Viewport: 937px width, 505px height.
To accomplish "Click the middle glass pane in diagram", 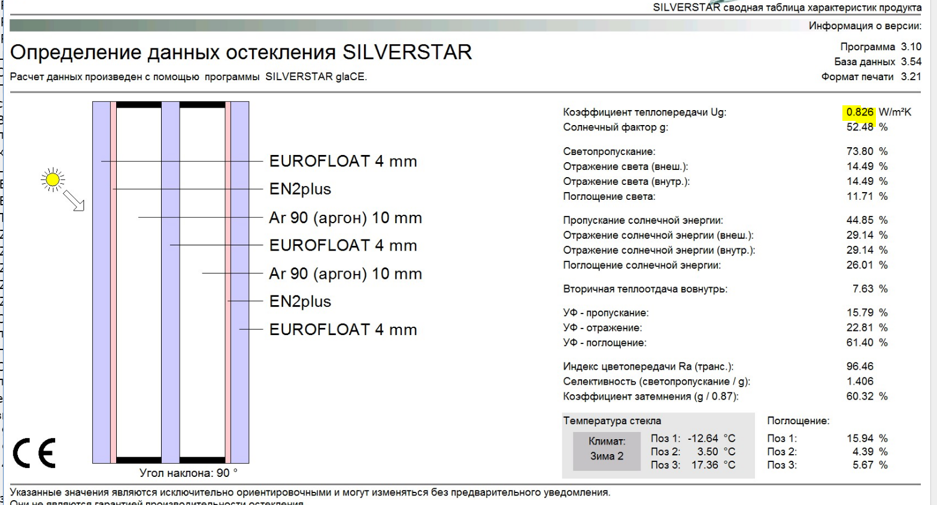I will pos(171,282).
